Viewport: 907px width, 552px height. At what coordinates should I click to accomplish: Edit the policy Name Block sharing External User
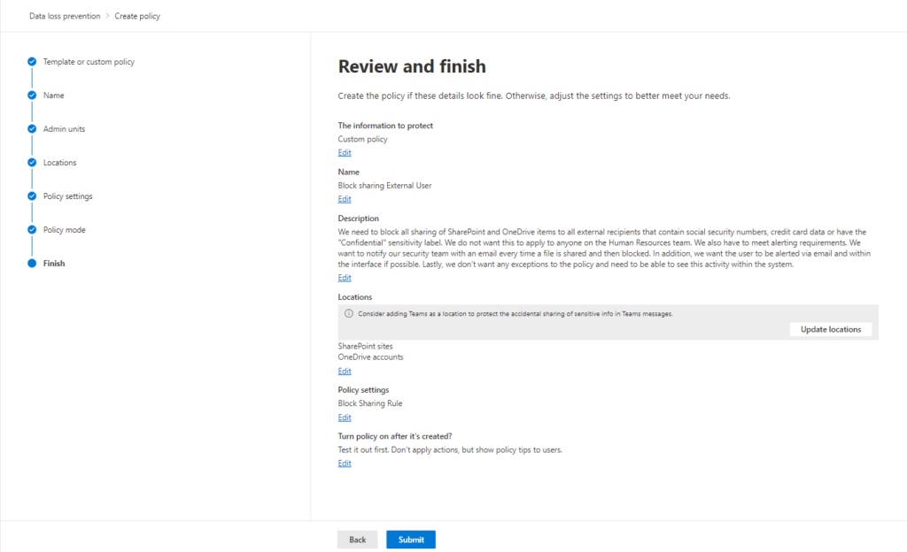tap(345, 200)
